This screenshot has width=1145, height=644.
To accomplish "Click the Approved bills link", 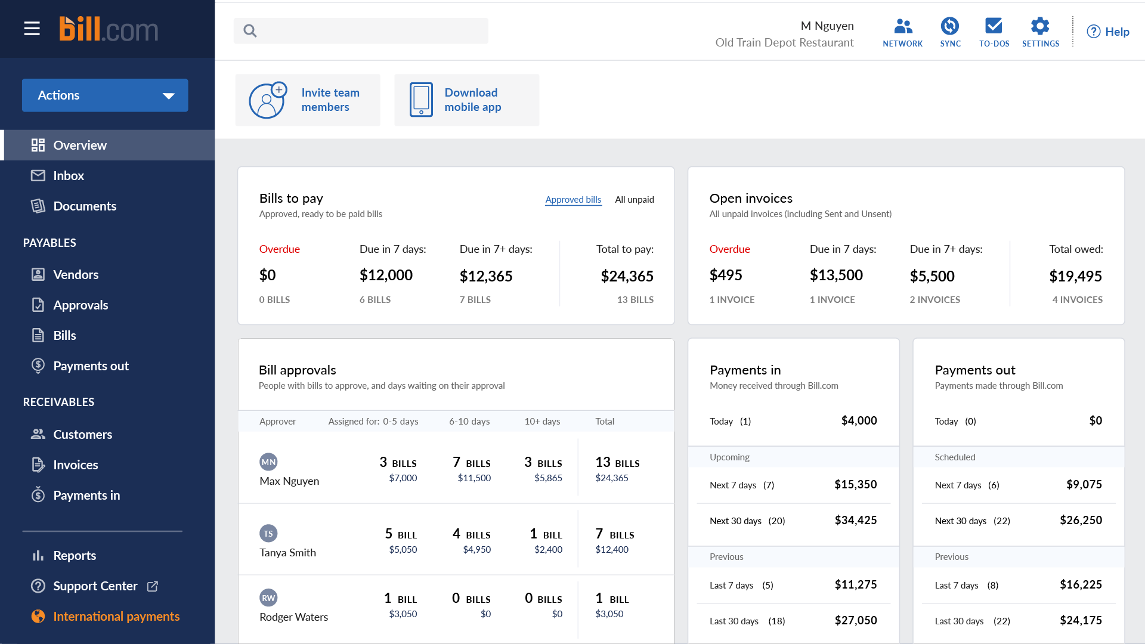I will coord(573,200).
